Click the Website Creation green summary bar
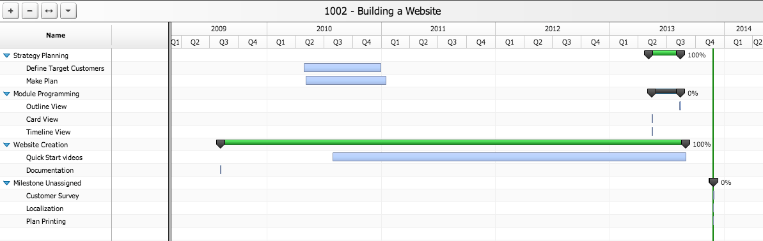Image resolution: width=763 pixels, height=241 pixels. [453, 142]
